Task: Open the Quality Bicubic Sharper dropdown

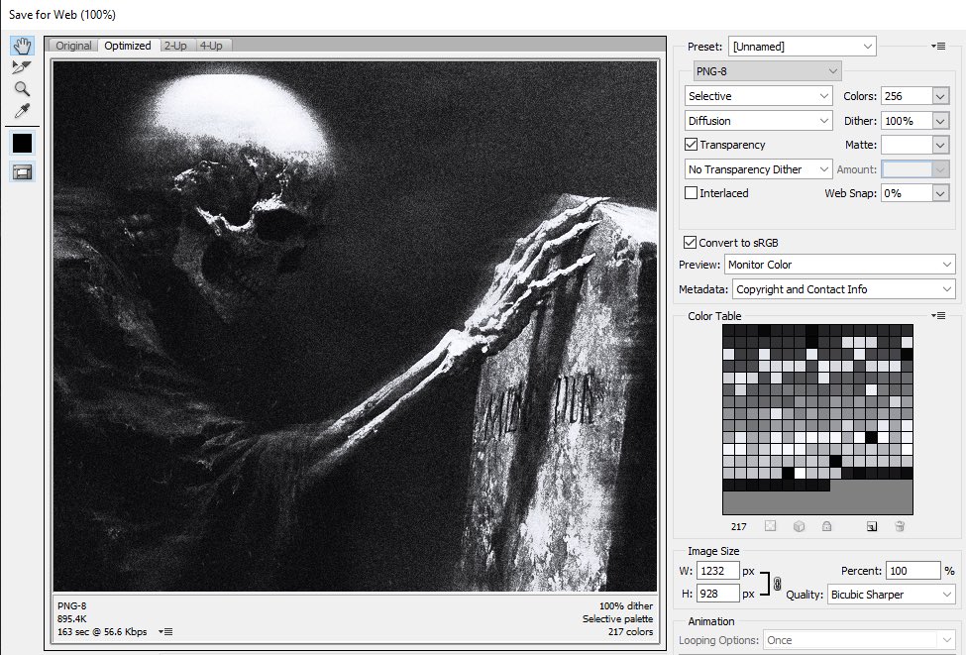Action: 891,594
